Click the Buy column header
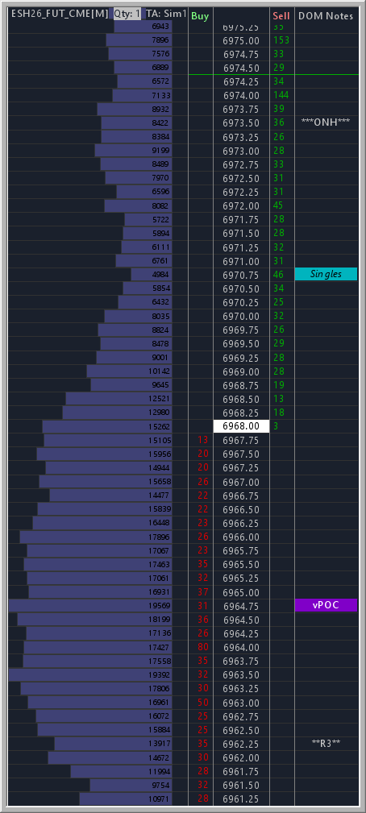Screen dimensions: 366x813 coord(200,16)
